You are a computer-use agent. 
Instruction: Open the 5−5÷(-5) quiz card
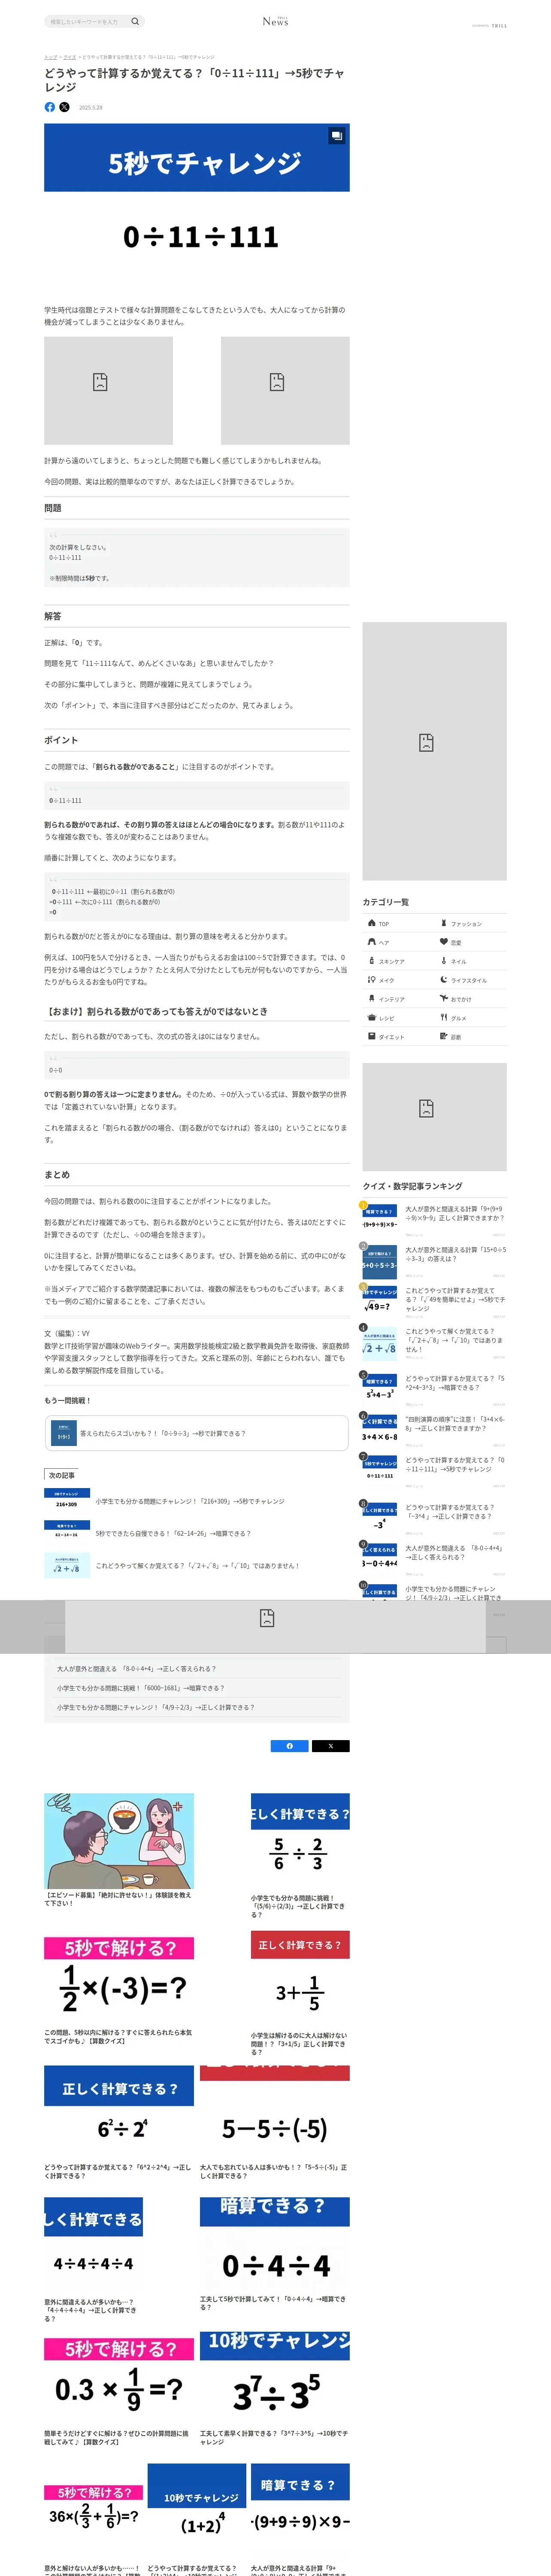pos(275,2123)
